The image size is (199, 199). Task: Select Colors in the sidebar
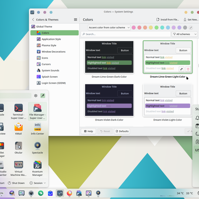pos(54,33)
